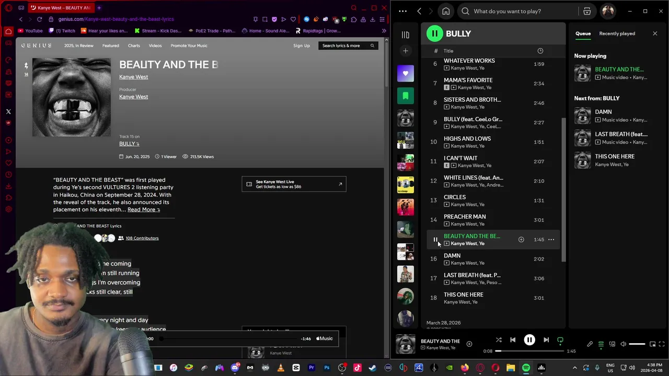Open Promote Your Music on Genius
669x376 pixels.
point(189,45)
